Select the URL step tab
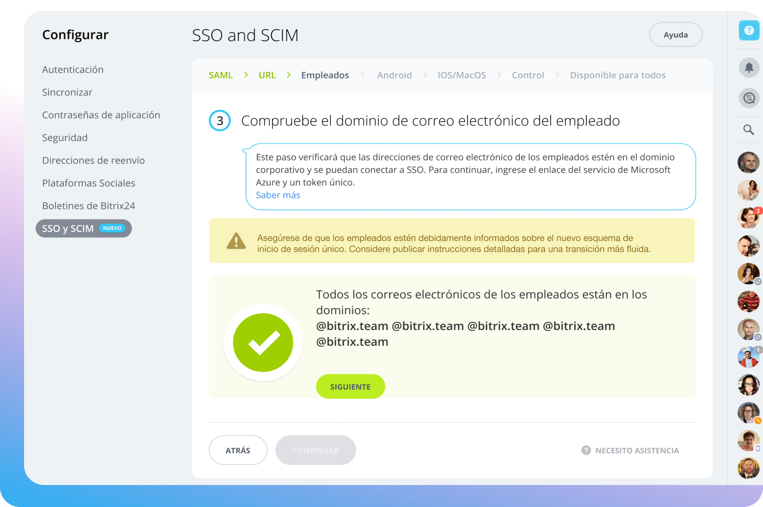This screenshot has width=763, height=507. click(x=267, y=75)
